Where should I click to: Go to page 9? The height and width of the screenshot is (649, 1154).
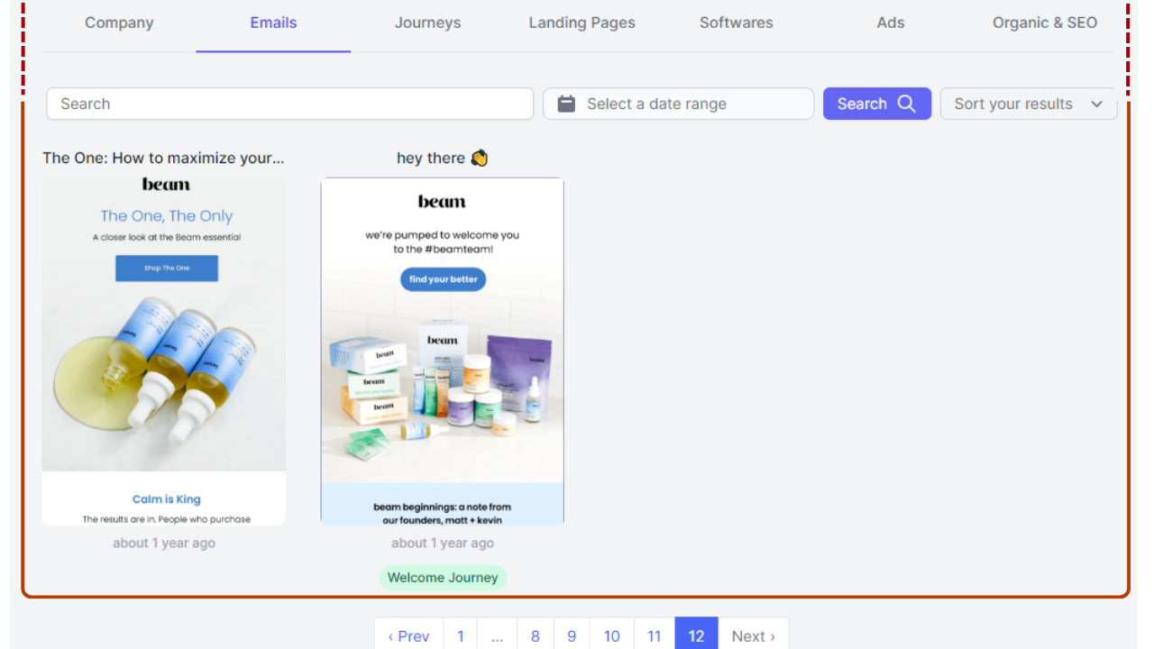(572, 636)
